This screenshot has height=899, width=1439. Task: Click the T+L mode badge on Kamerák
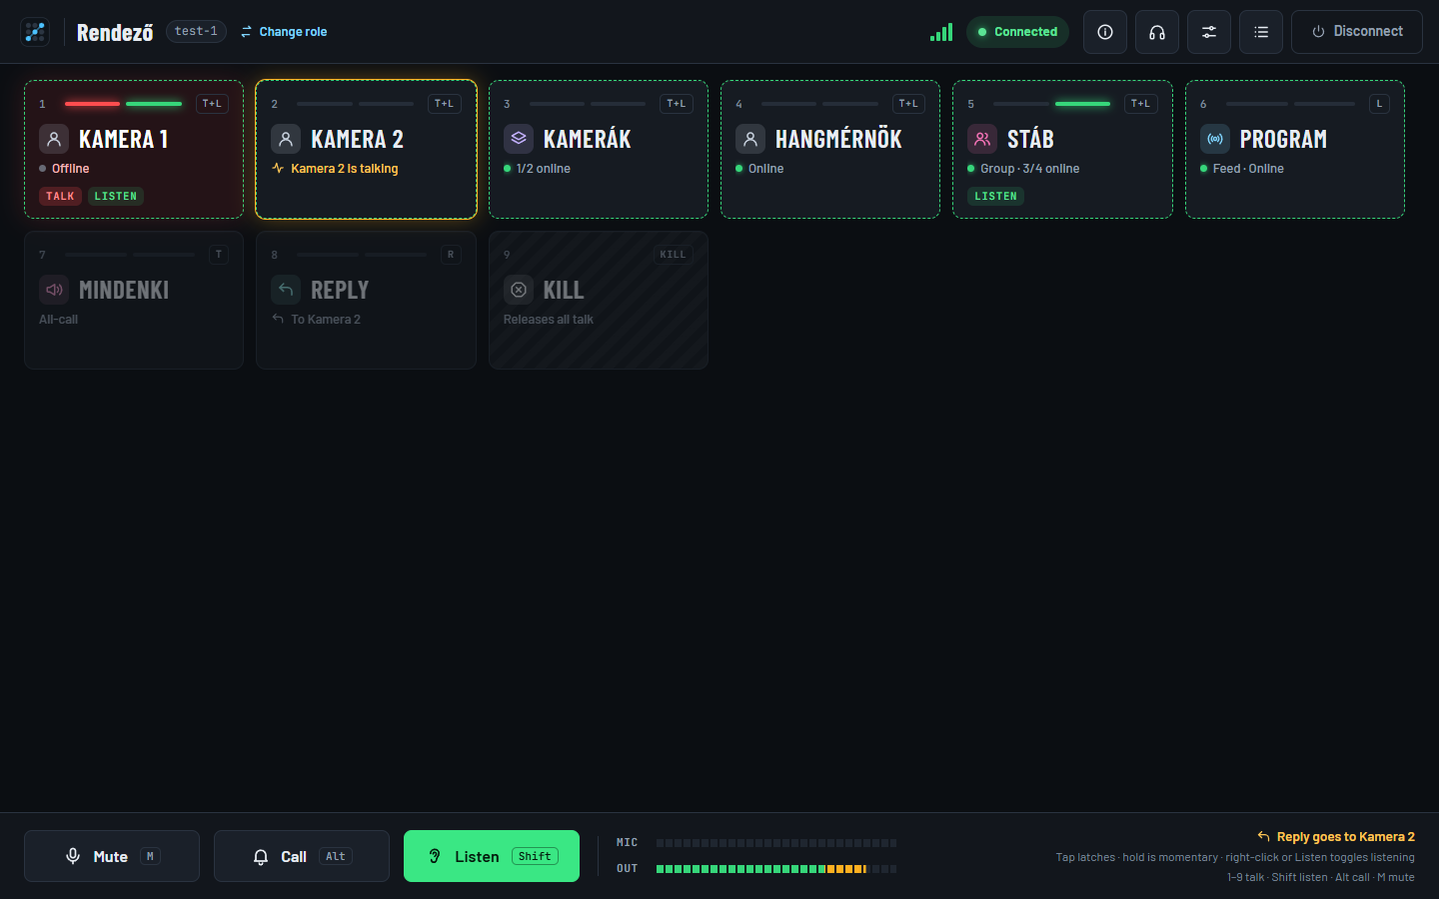(x=677, y=104)
